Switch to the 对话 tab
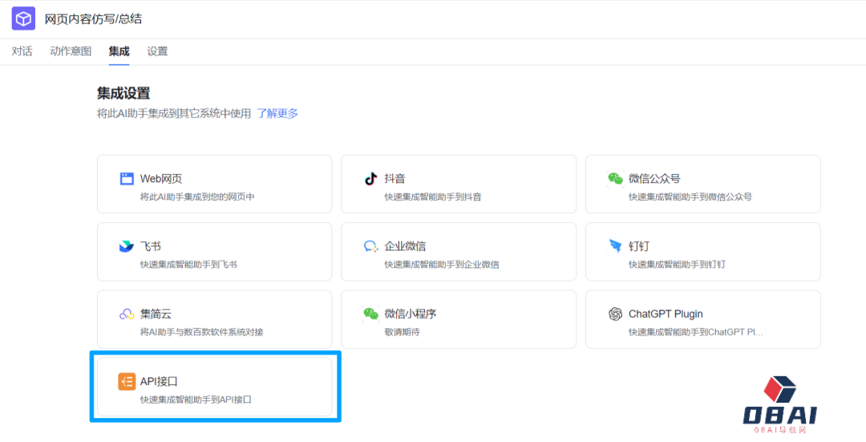 [22, 51]
